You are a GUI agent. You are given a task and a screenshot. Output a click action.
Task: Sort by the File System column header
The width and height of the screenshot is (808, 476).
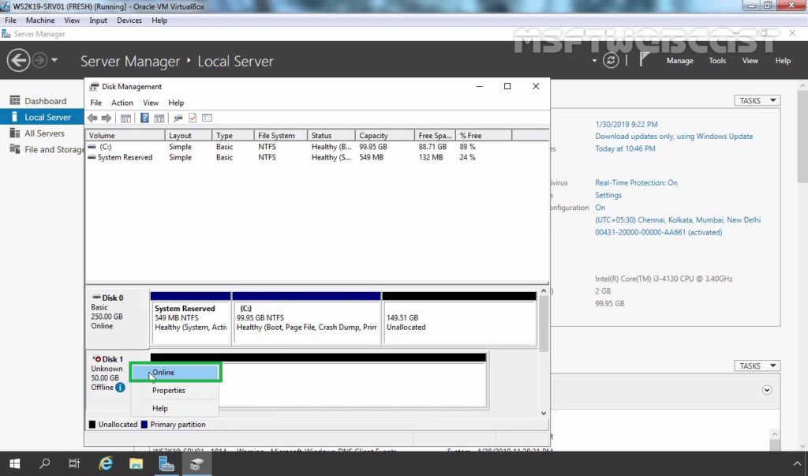pos(280,135)
